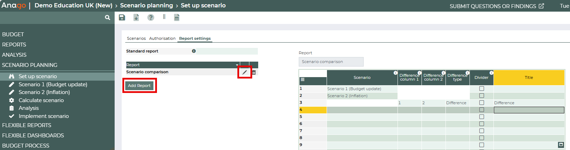Open the grid hamburger menu icon
Screen dimensions: 570x150
pyautogui.click(x=303, y=80)
